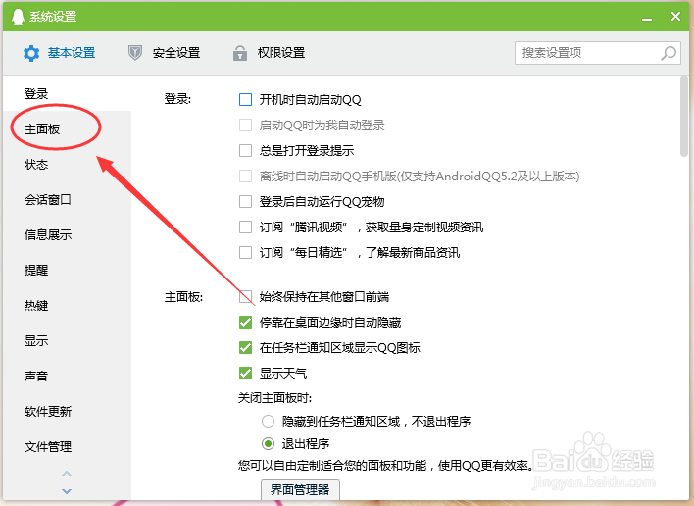Open the 基本设置 tab

click(x=60, y=53)
